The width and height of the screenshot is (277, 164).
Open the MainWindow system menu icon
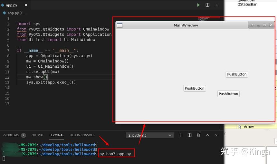click(119, 25)
